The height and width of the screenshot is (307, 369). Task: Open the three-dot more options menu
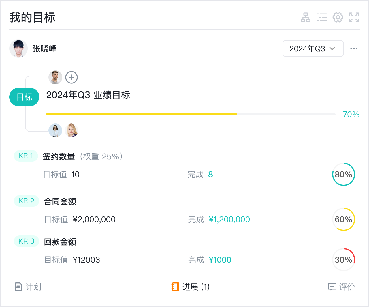pyautogui.click(x=354, y=48)
